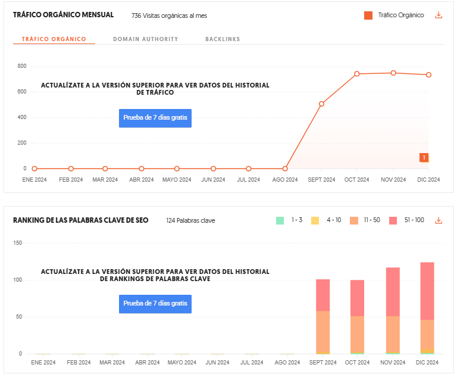This screenshot has height=374, width=454.
Task: Click the OCT 2024 keyword ranking bar
Action: tap(357, 317)
